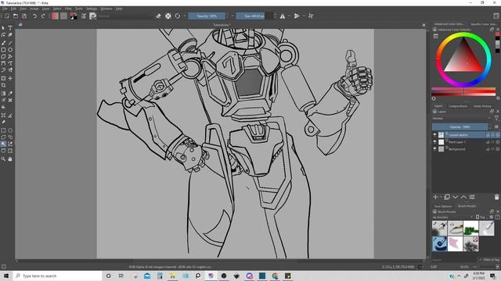Open the File menu
501x281 pixels.
5,9
